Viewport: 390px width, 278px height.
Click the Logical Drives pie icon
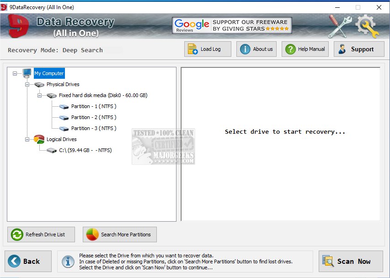coord(39,139)
